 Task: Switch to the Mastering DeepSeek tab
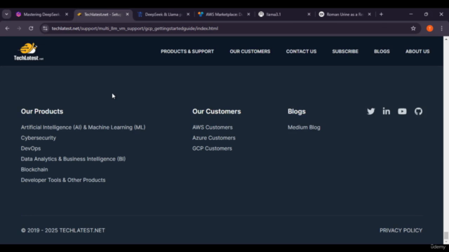(41, 14)
